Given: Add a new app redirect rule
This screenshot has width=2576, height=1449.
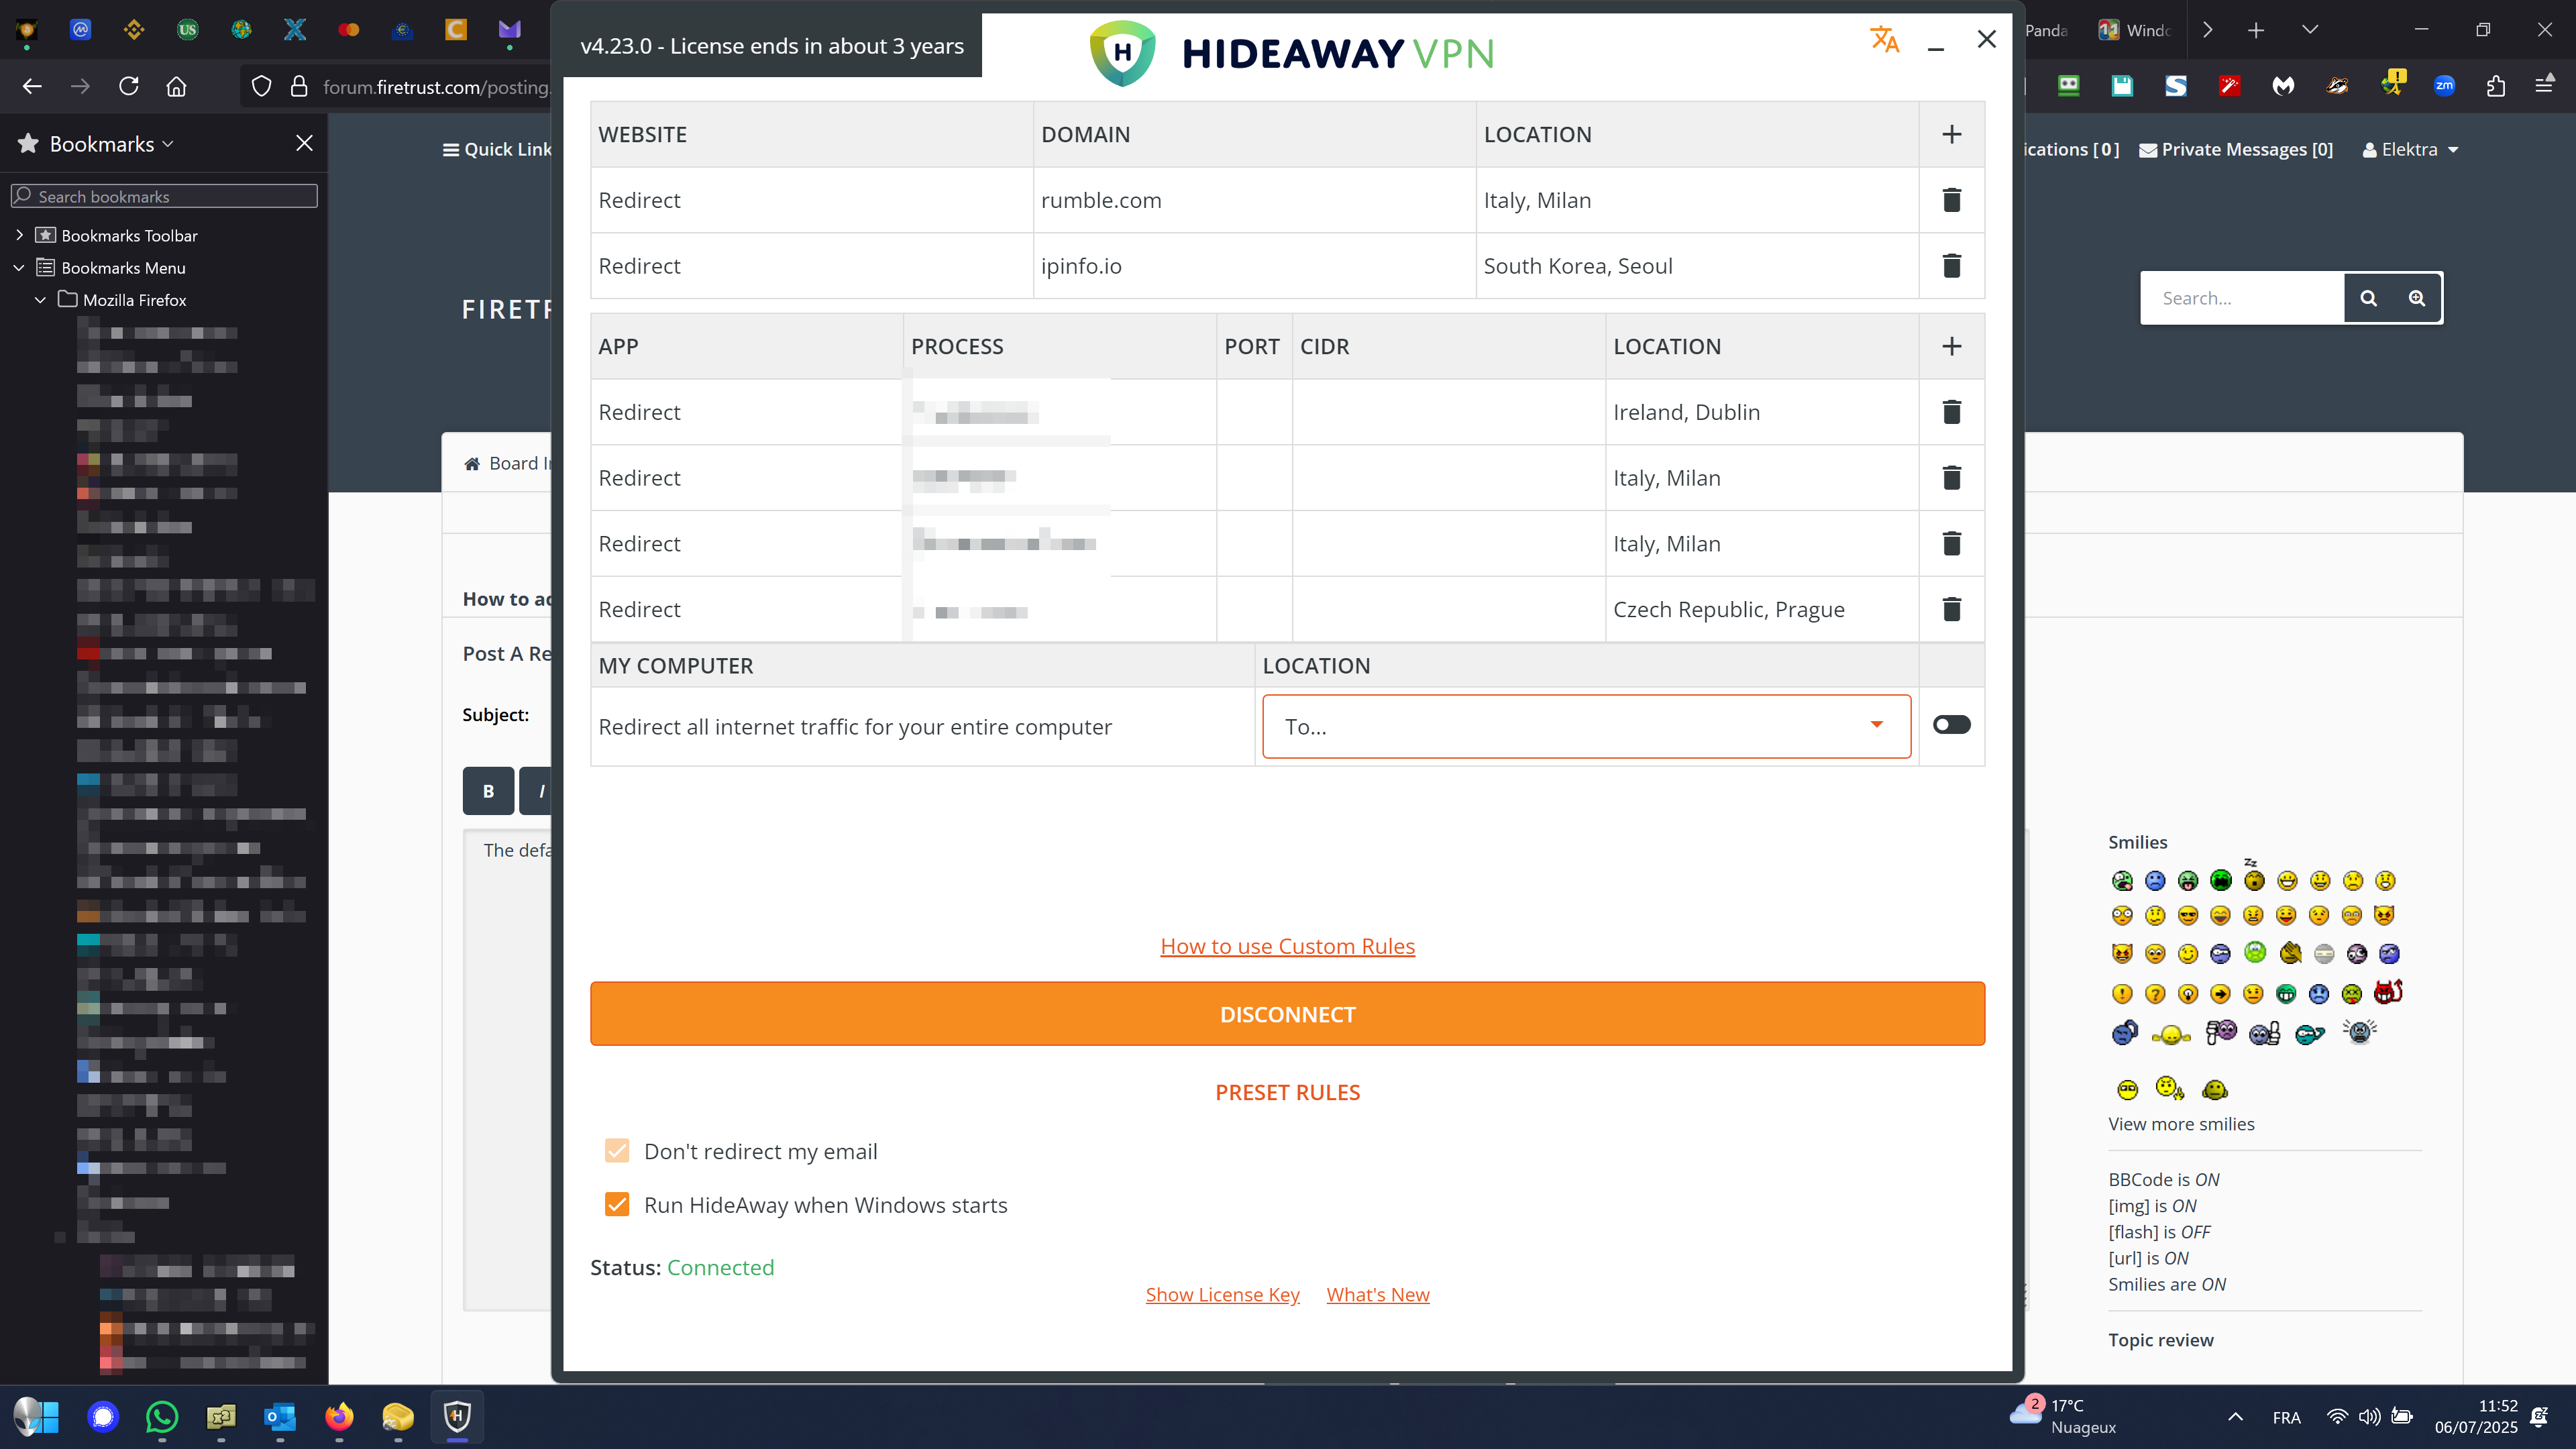Looking at the screenshot, I should (1951, 346).
